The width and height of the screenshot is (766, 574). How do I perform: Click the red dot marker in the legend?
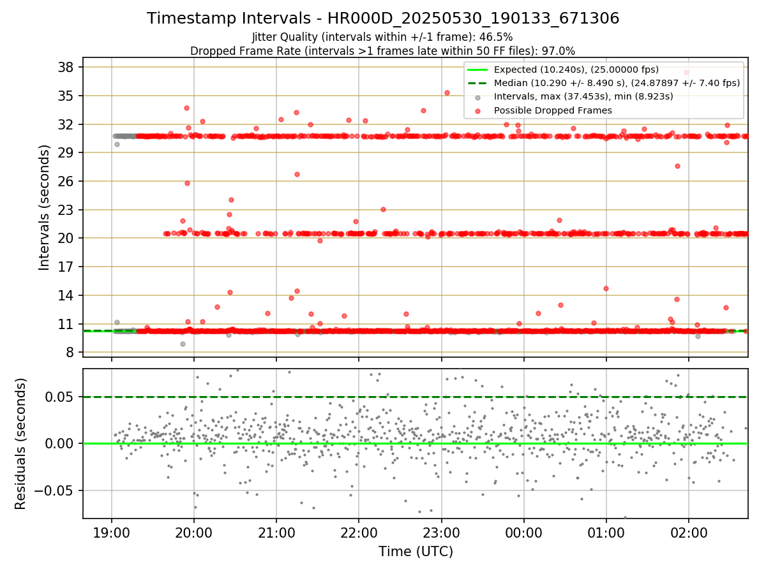click(x=478, y=110)
